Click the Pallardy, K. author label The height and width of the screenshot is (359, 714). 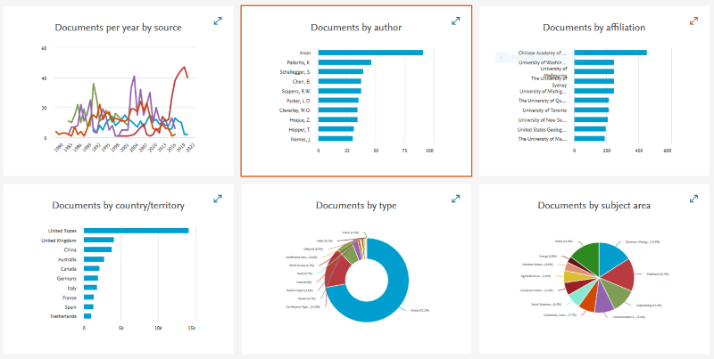coord(296,62)
